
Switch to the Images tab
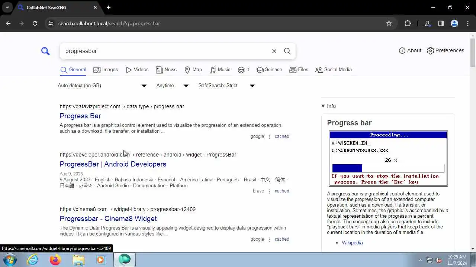pyautogui.click(x=106, y=70)
